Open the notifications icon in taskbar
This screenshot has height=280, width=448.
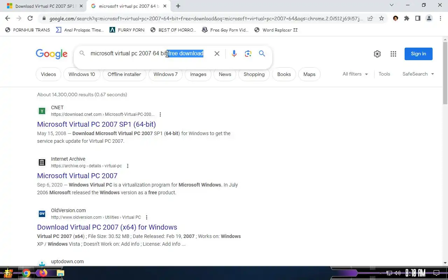(436, 273)
